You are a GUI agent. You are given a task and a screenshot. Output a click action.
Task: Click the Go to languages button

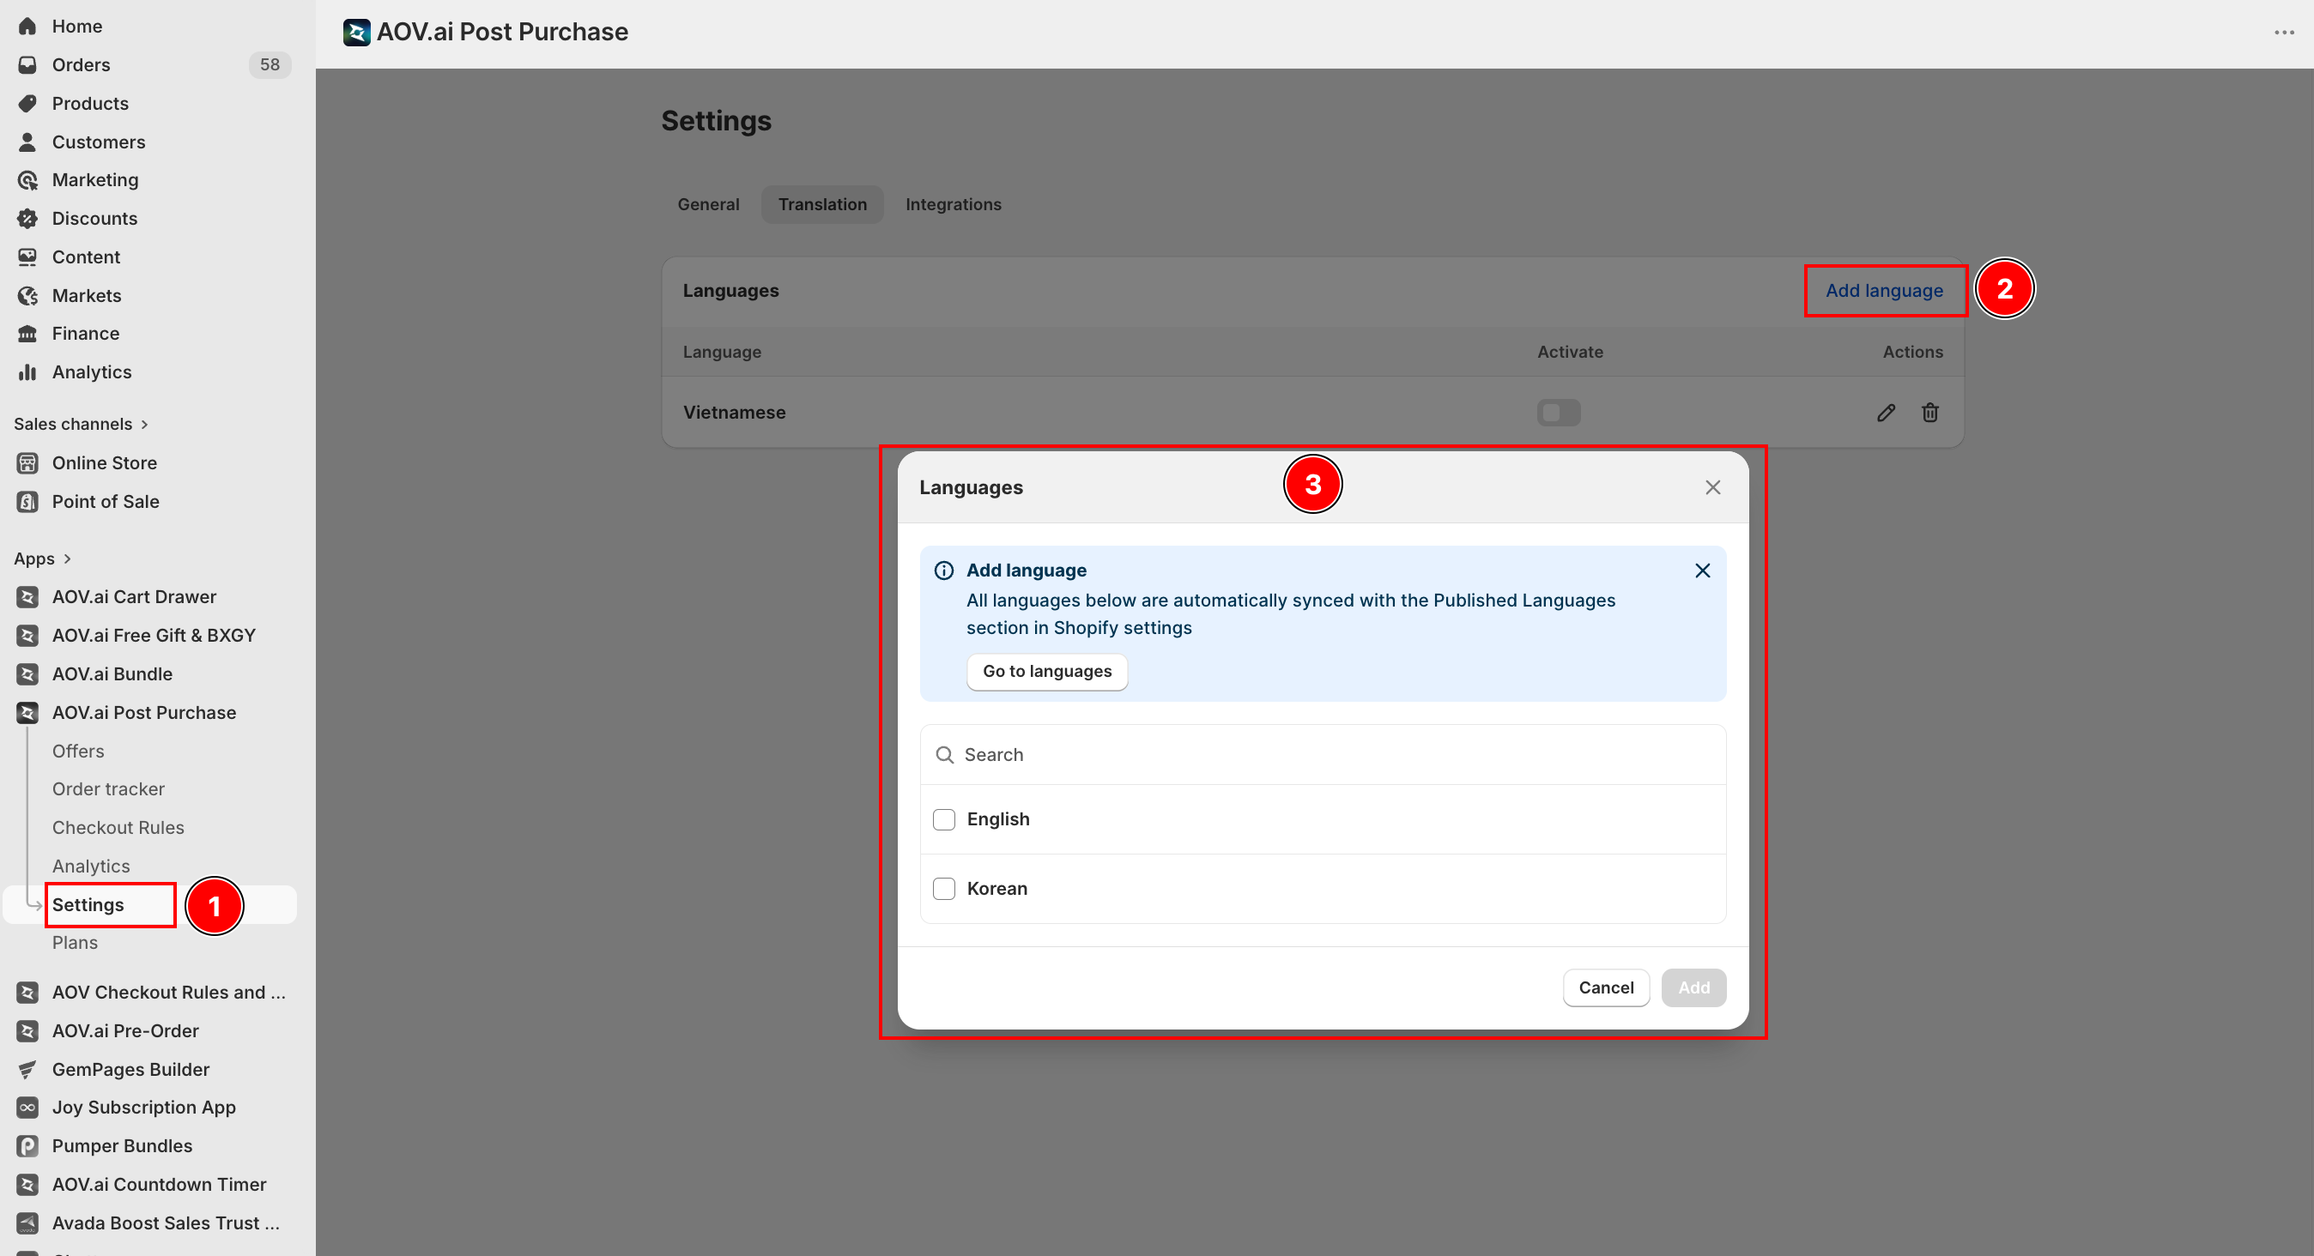point(1046,672)
